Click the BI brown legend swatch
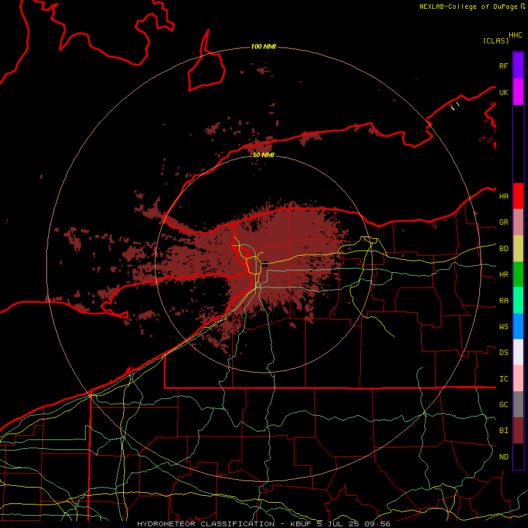 tap(518, 431)
